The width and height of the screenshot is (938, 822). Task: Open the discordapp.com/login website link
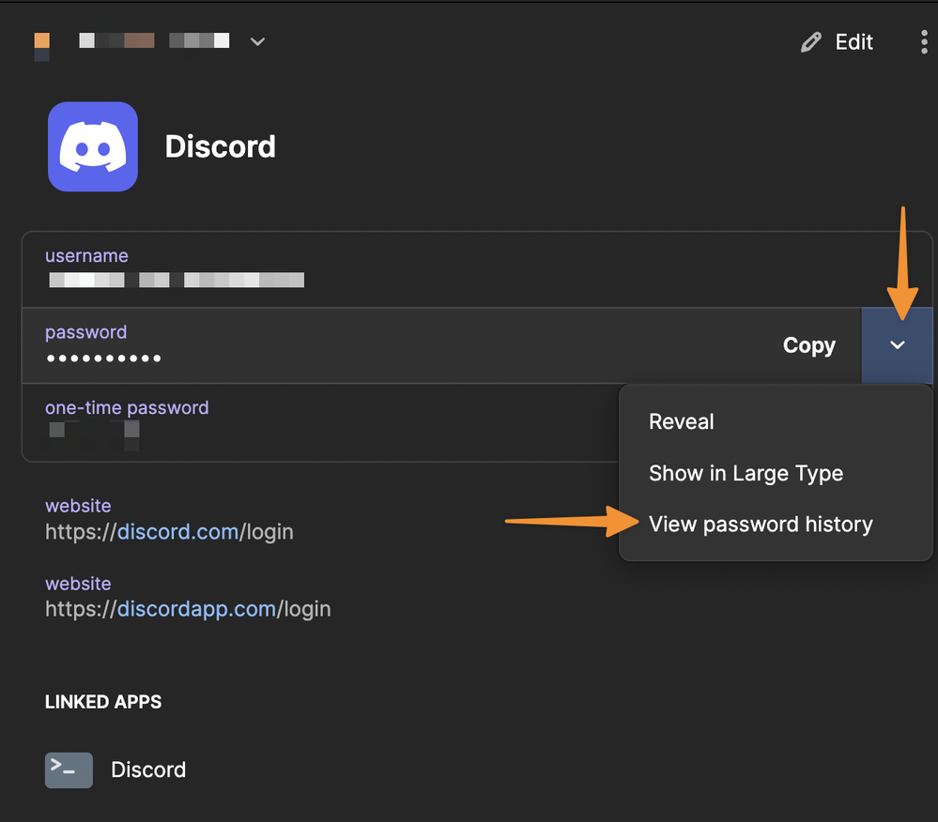point(196,609)
